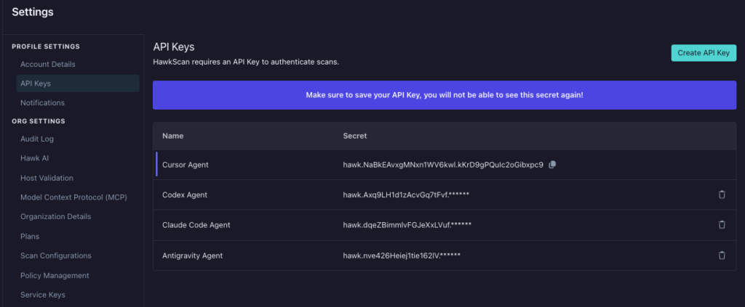Viewport: 745px width, 307px height.
Task: Click the Create API Key button
Action: coord(704,53)
